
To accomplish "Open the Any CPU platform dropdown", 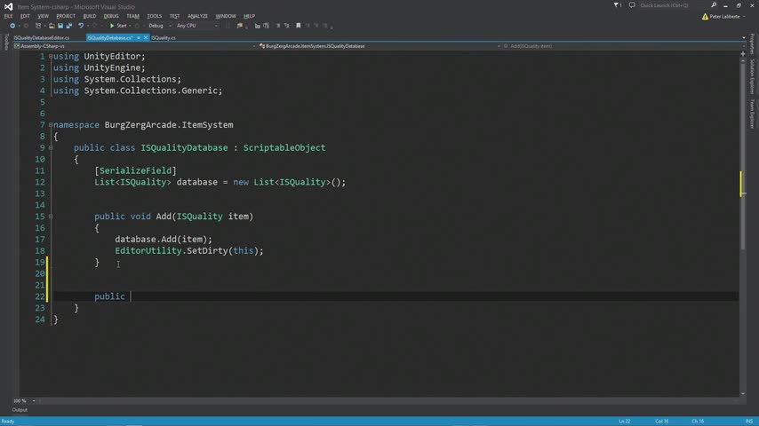I will [x=197, y=26].
